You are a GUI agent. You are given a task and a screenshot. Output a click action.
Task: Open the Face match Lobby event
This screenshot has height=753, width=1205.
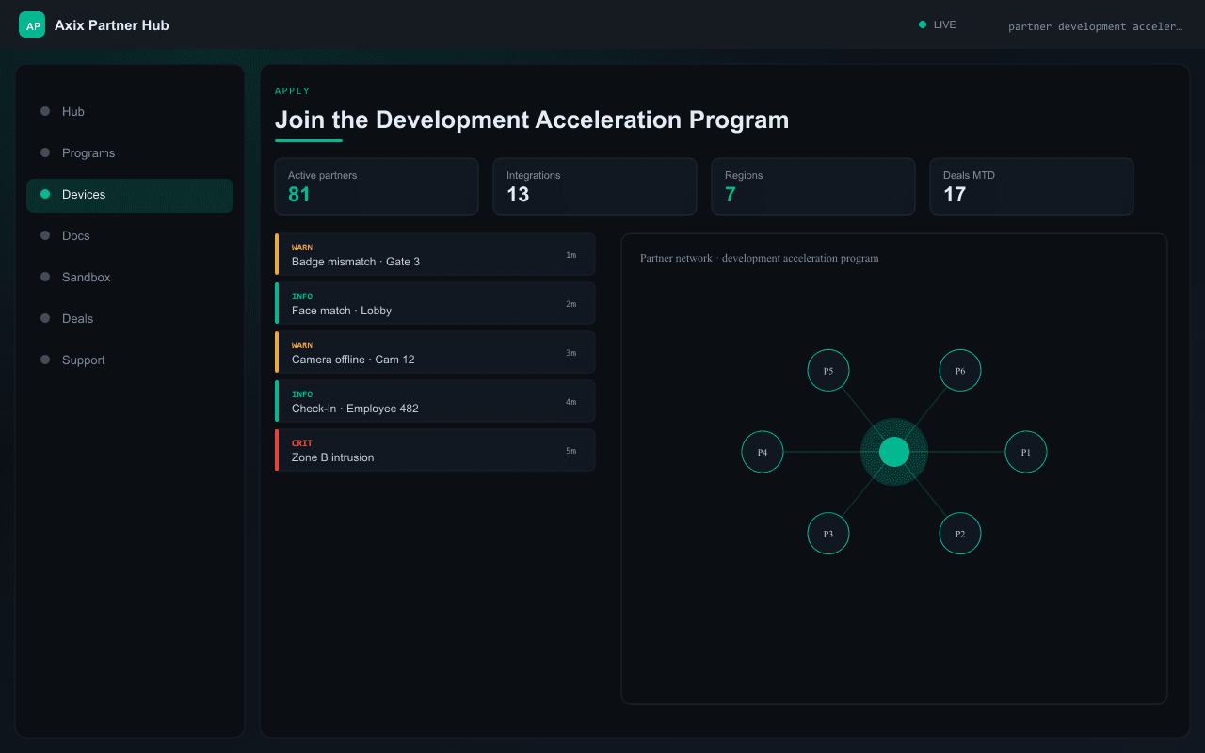point(435,303)
